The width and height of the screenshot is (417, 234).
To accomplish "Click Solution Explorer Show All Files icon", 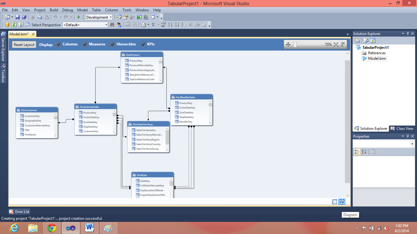I will 366,41.
